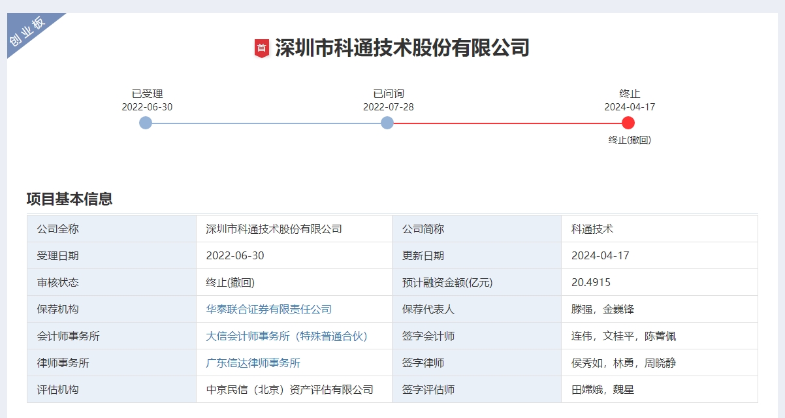Click the 终止 stage label above the red node
Image resolution: width=785 pixels, height=418 pixels.
click(x=630, y=94)
